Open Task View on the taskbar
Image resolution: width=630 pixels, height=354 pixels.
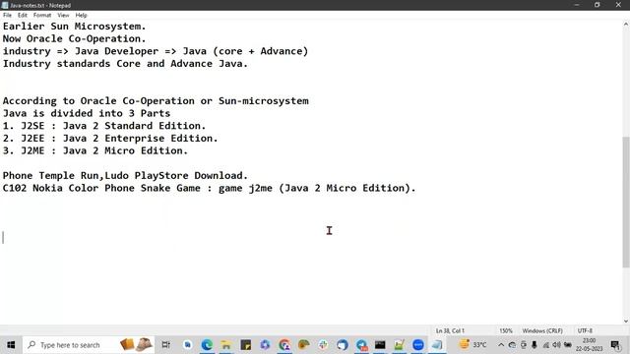point(165,345)
